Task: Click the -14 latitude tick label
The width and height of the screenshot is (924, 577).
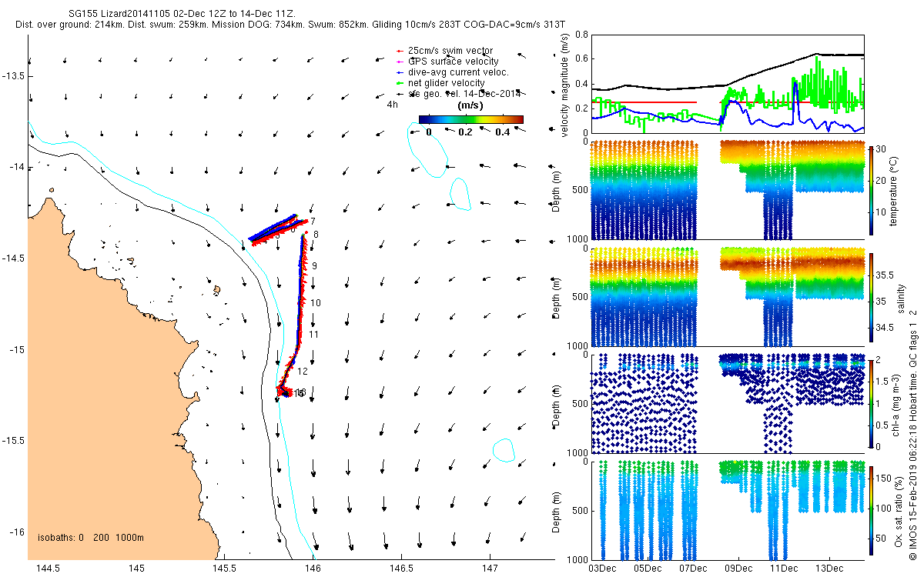Action: coord(15,167)
